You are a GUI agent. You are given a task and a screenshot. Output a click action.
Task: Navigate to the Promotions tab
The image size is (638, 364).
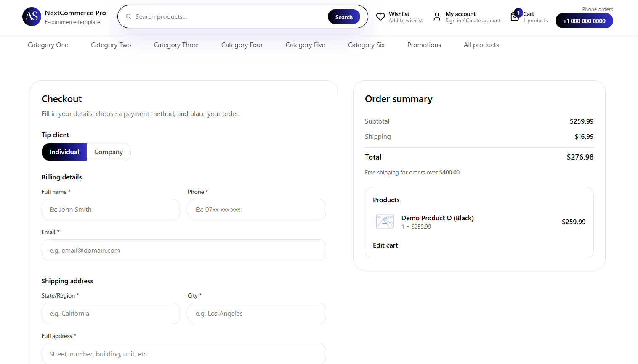coord(424,45)
